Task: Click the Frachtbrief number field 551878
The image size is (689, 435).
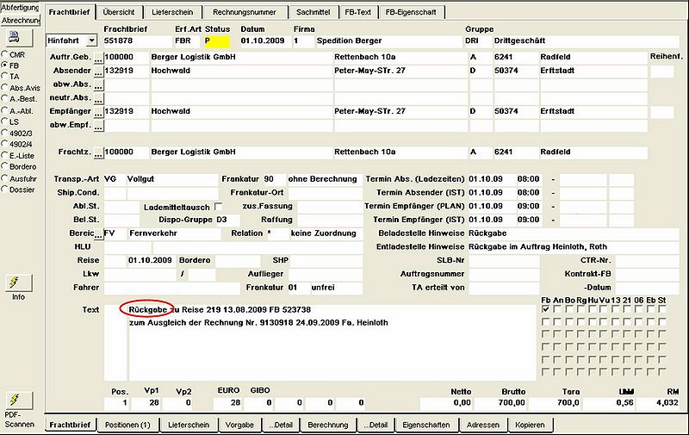Action: pyautogui.click(x=138, y=40)
